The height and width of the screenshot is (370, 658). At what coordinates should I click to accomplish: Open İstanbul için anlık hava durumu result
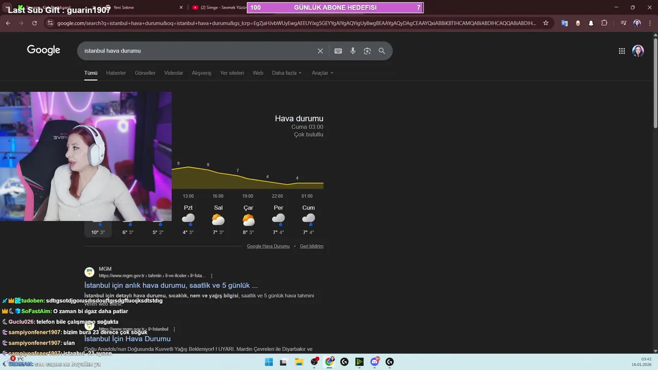[x=171, y=285]
